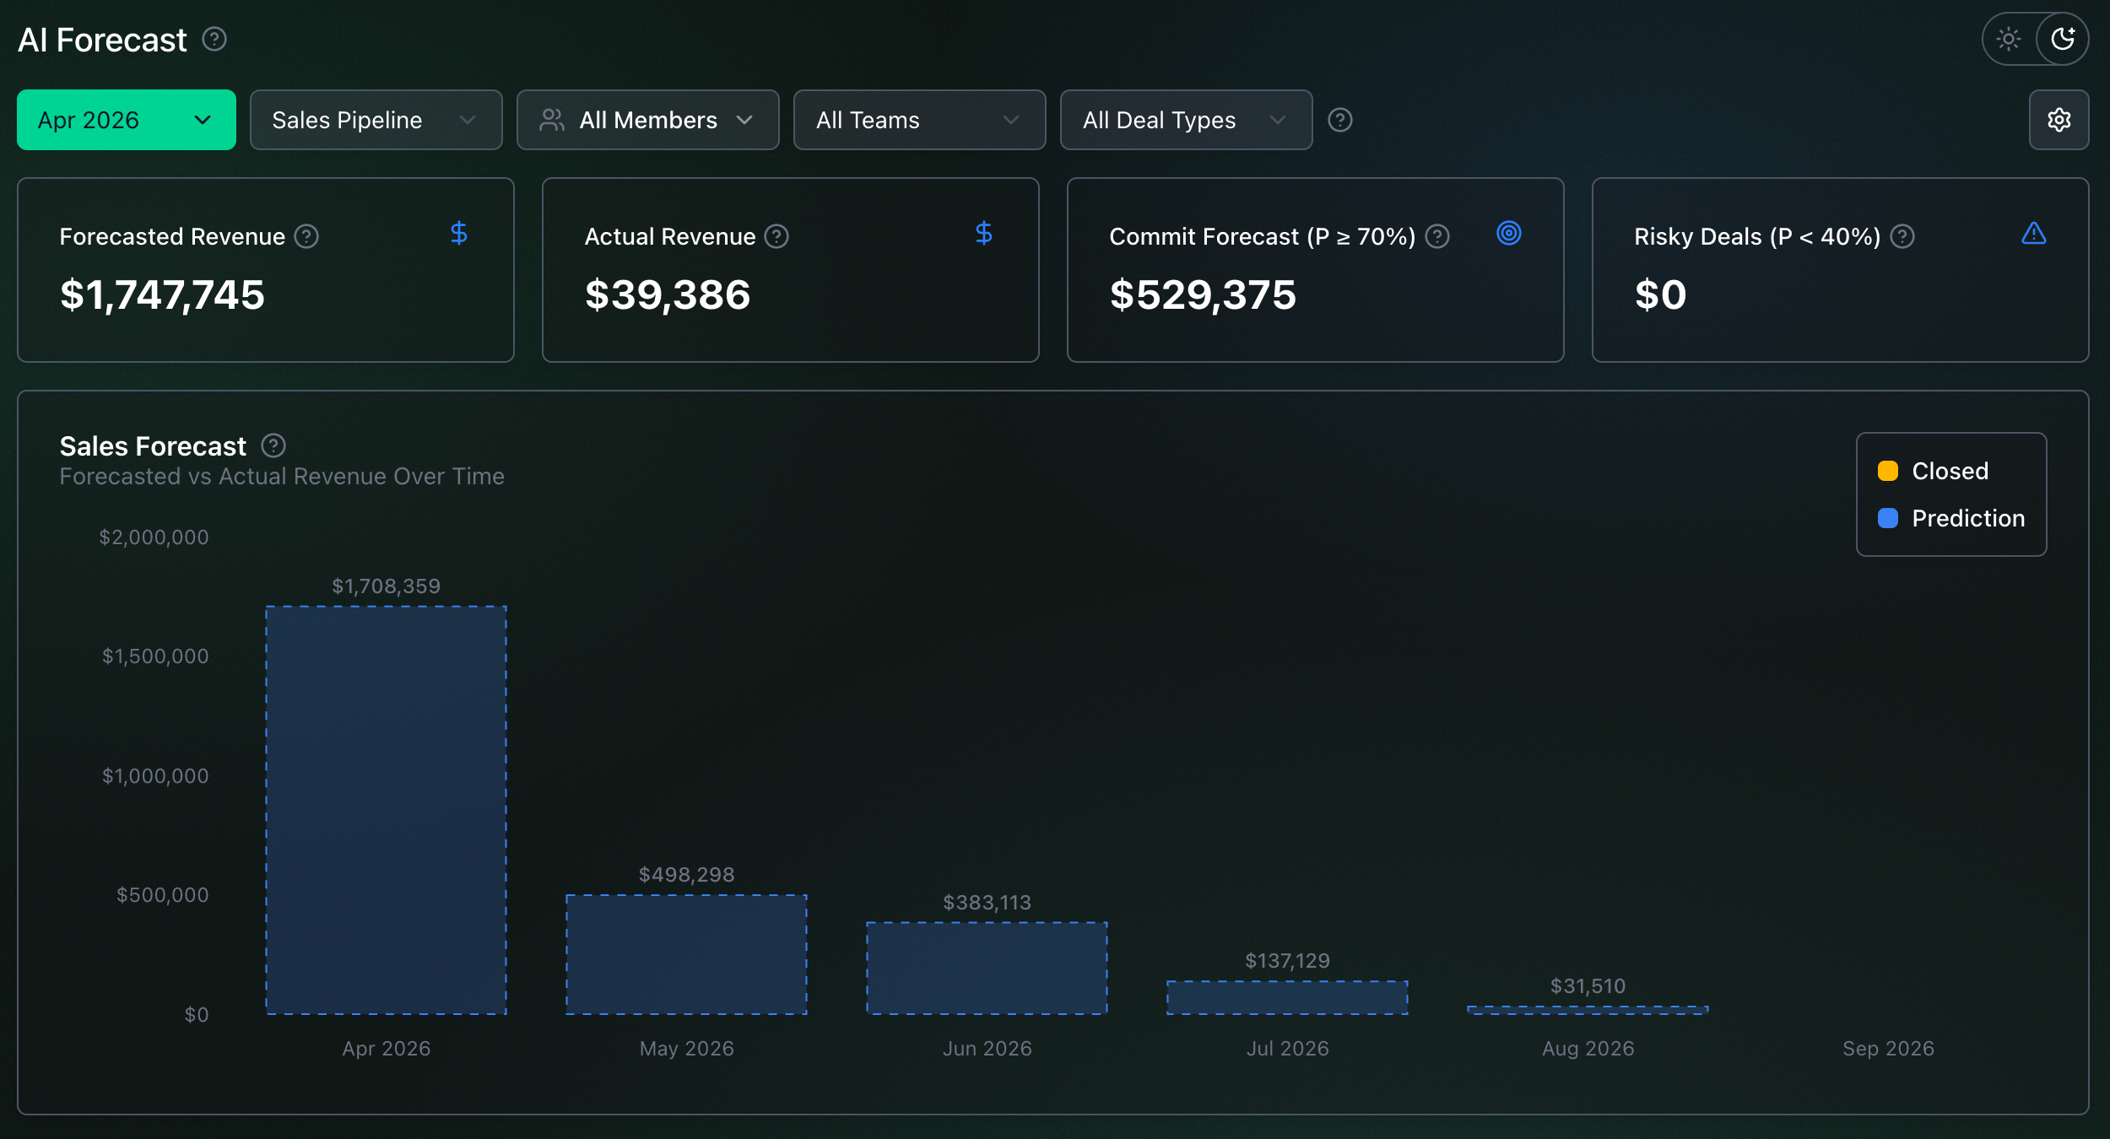The image size is (2110, 1139).
Task: Click help icon beside Forecasted Revenue
Action: click(x=306, y=237)
